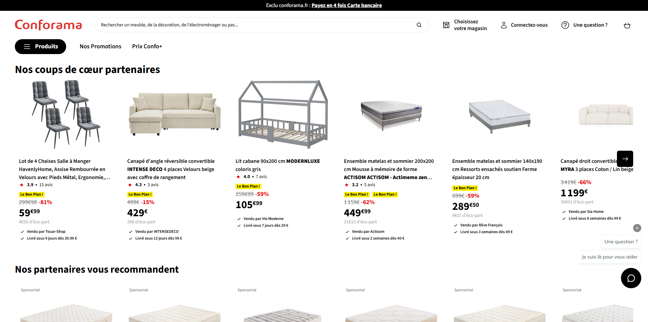
Task: Open the chat bubble assistant
Action: (631, 278)
